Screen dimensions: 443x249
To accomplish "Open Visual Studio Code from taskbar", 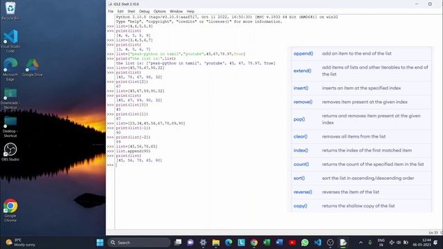I will point(318,243).
